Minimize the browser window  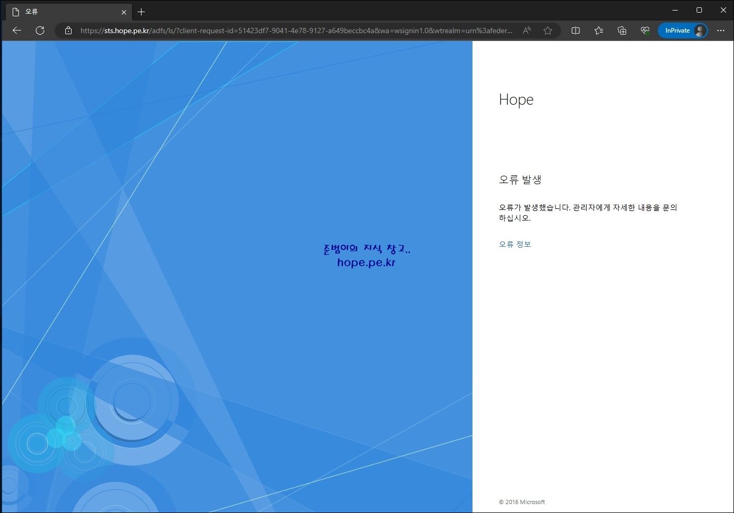(x=675, y=10)
